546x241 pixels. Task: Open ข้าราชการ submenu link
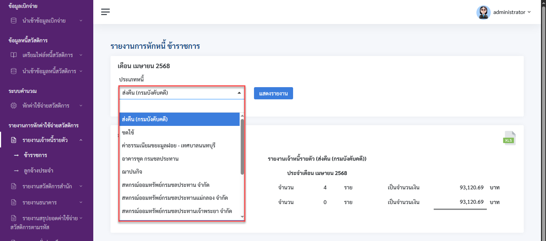pyautogui.click(x=36, y=155)
